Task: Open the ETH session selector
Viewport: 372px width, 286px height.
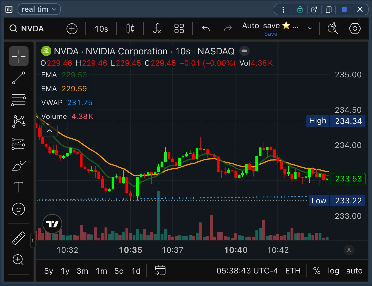Action: [293, 271]
